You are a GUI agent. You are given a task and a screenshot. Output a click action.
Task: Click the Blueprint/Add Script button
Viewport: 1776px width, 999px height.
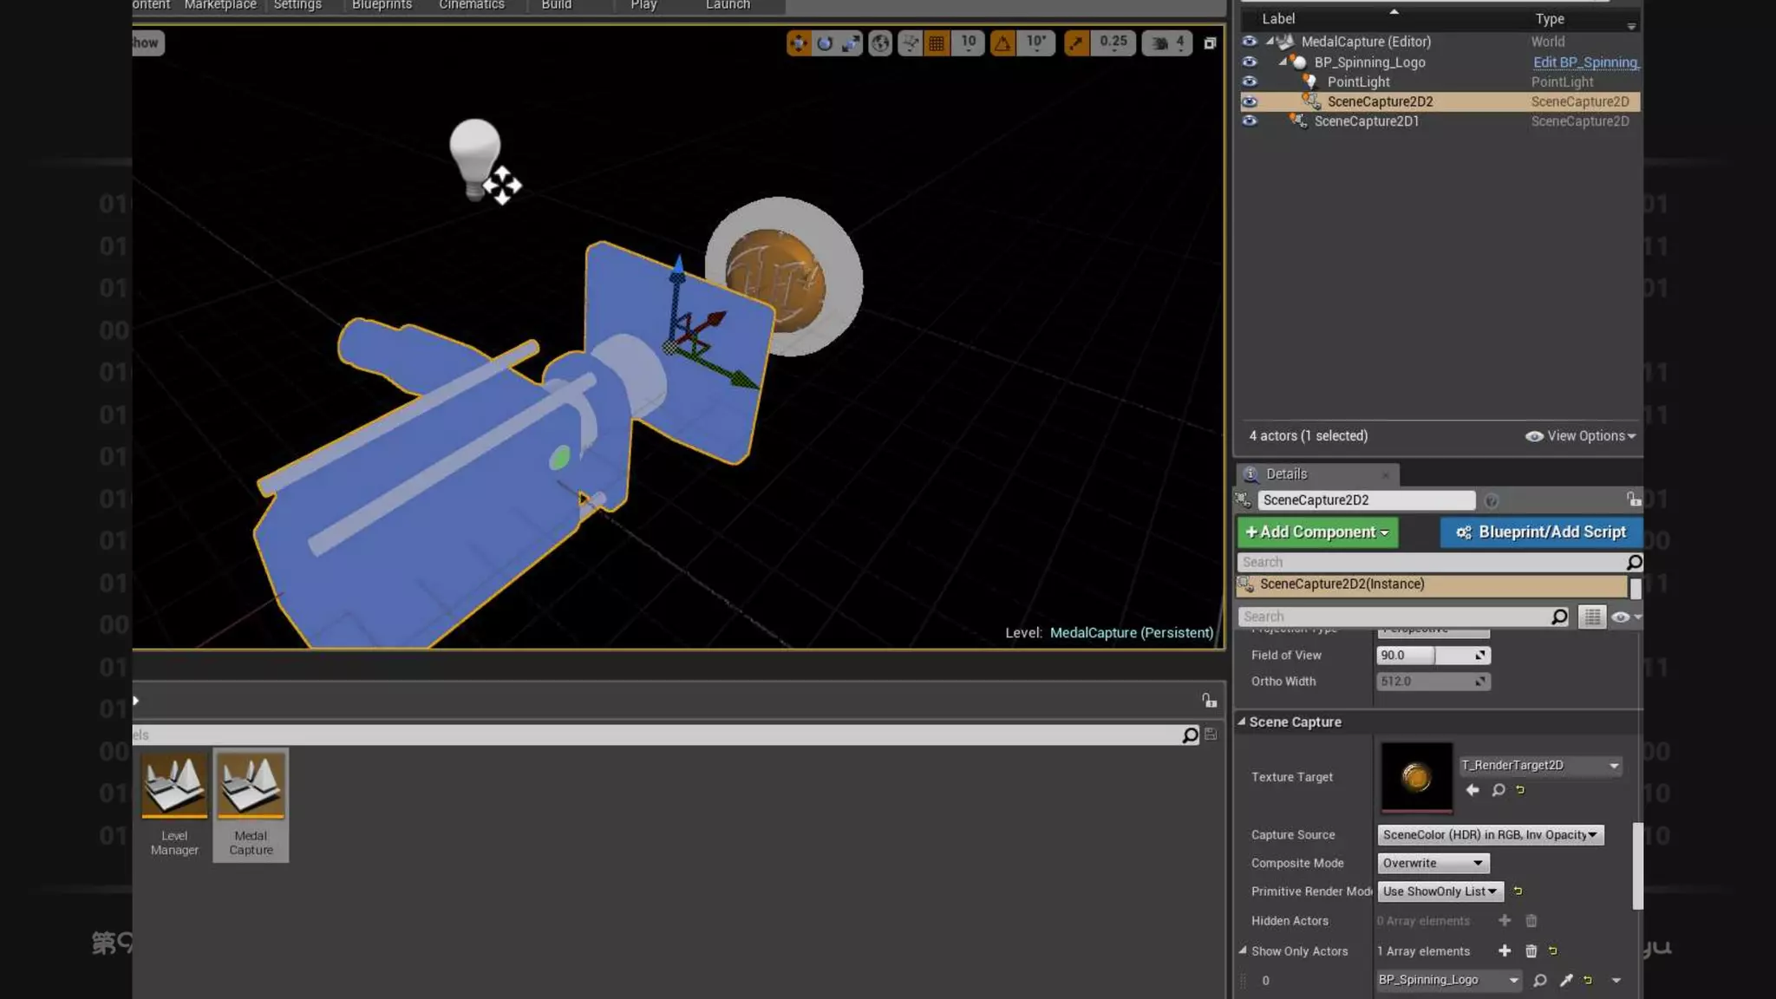coord(1541,532)
